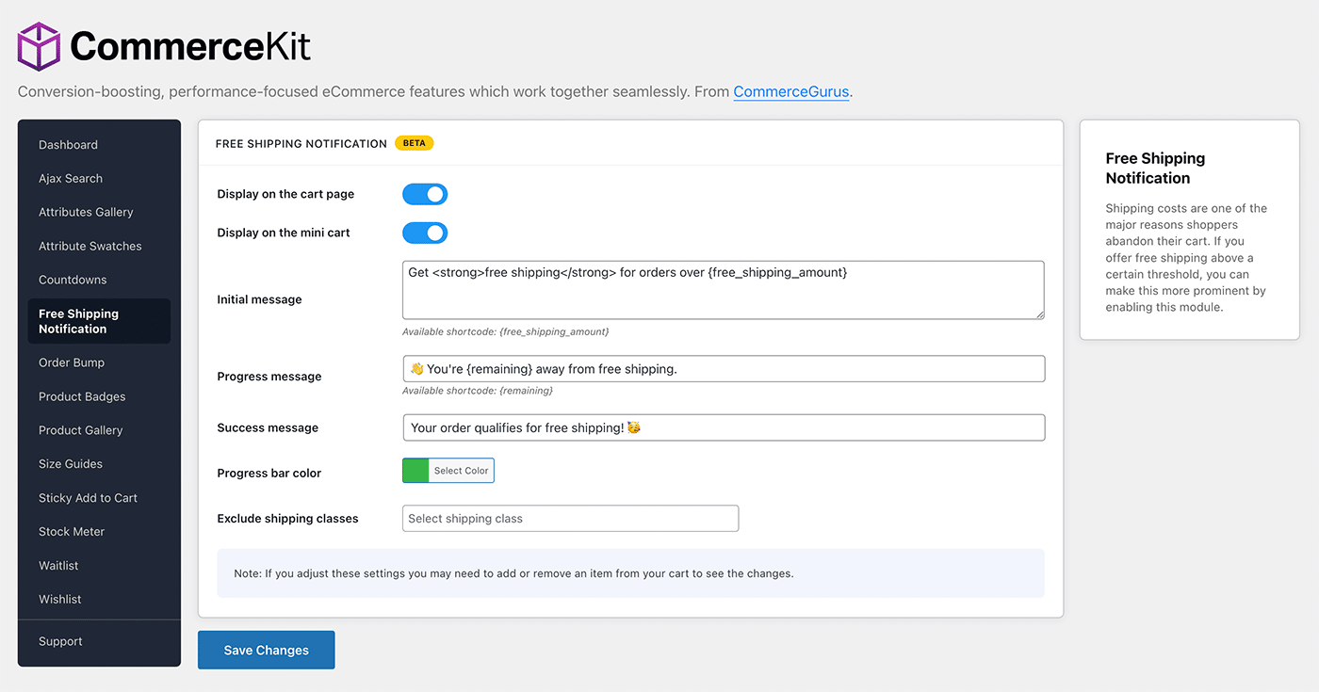This screenshot has width=1319, height=692.
Task: Follow the CommerceGurus link
Action: (x=791, y=92)
